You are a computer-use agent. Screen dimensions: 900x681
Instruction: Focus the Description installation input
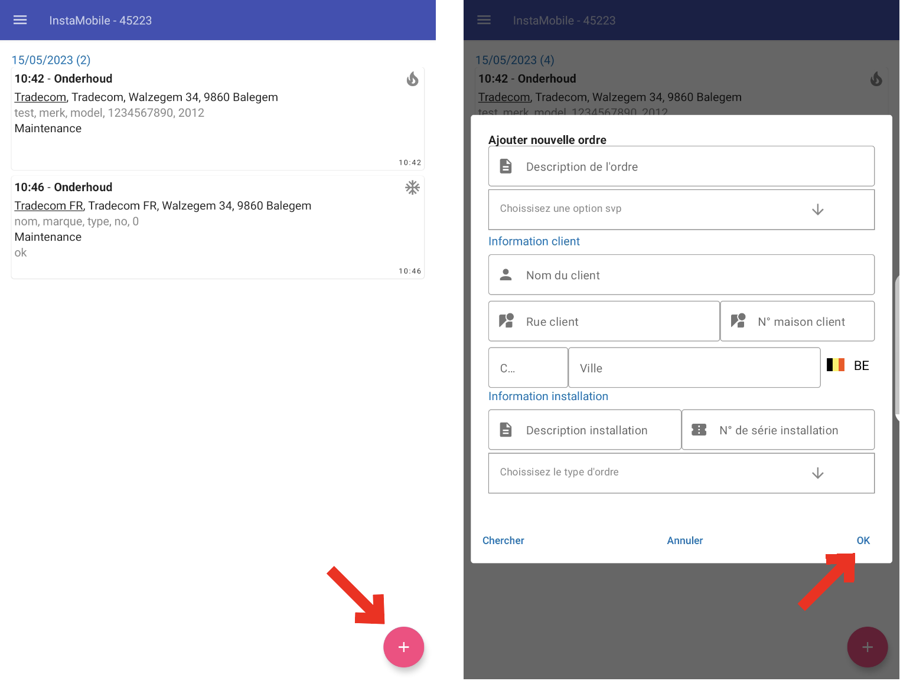[585, 430]
